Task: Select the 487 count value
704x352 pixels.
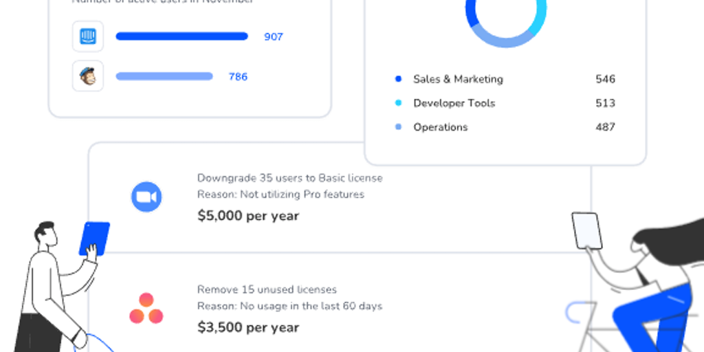Action: 605,127
